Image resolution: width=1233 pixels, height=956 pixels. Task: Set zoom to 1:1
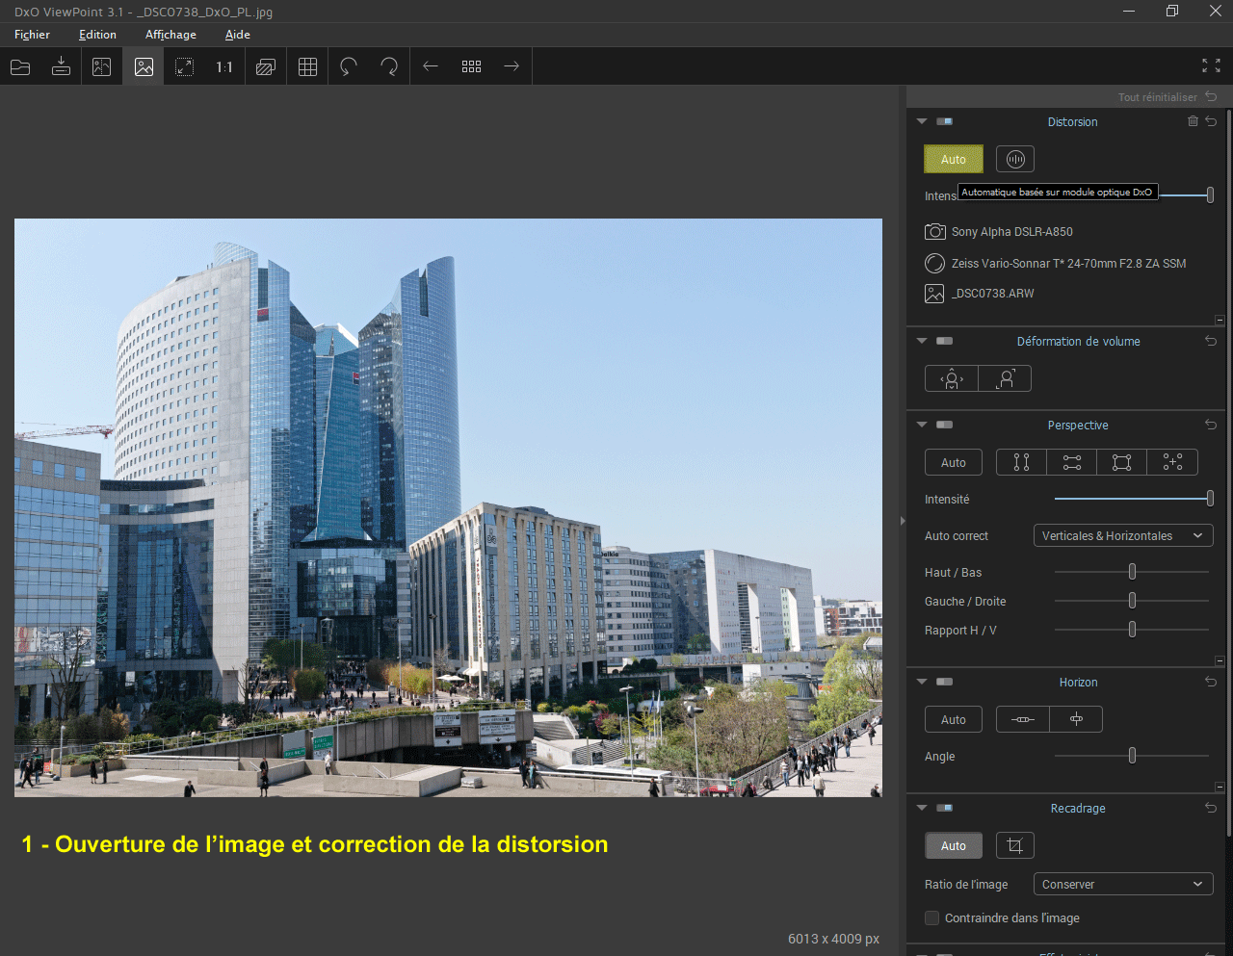[x=224, y=66]
